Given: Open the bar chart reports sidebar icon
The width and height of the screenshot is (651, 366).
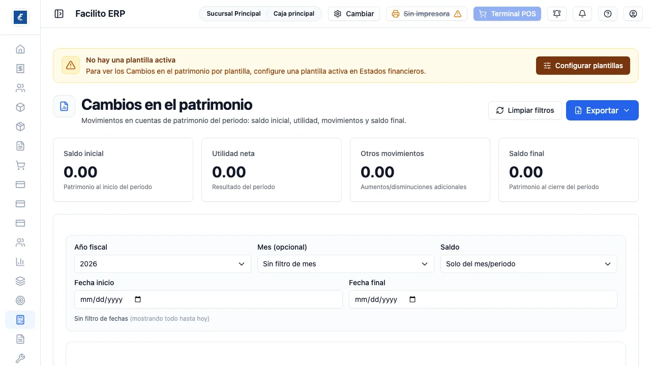Looking at the screenshot, I should pos(20,262).
